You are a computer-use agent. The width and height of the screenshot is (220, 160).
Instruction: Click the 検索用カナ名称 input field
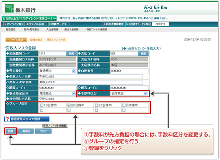pos(91,99)
